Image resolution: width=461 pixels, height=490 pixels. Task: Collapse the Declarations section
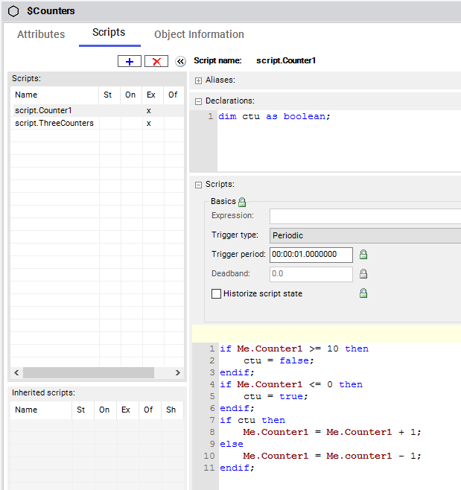tap(199, 101)
